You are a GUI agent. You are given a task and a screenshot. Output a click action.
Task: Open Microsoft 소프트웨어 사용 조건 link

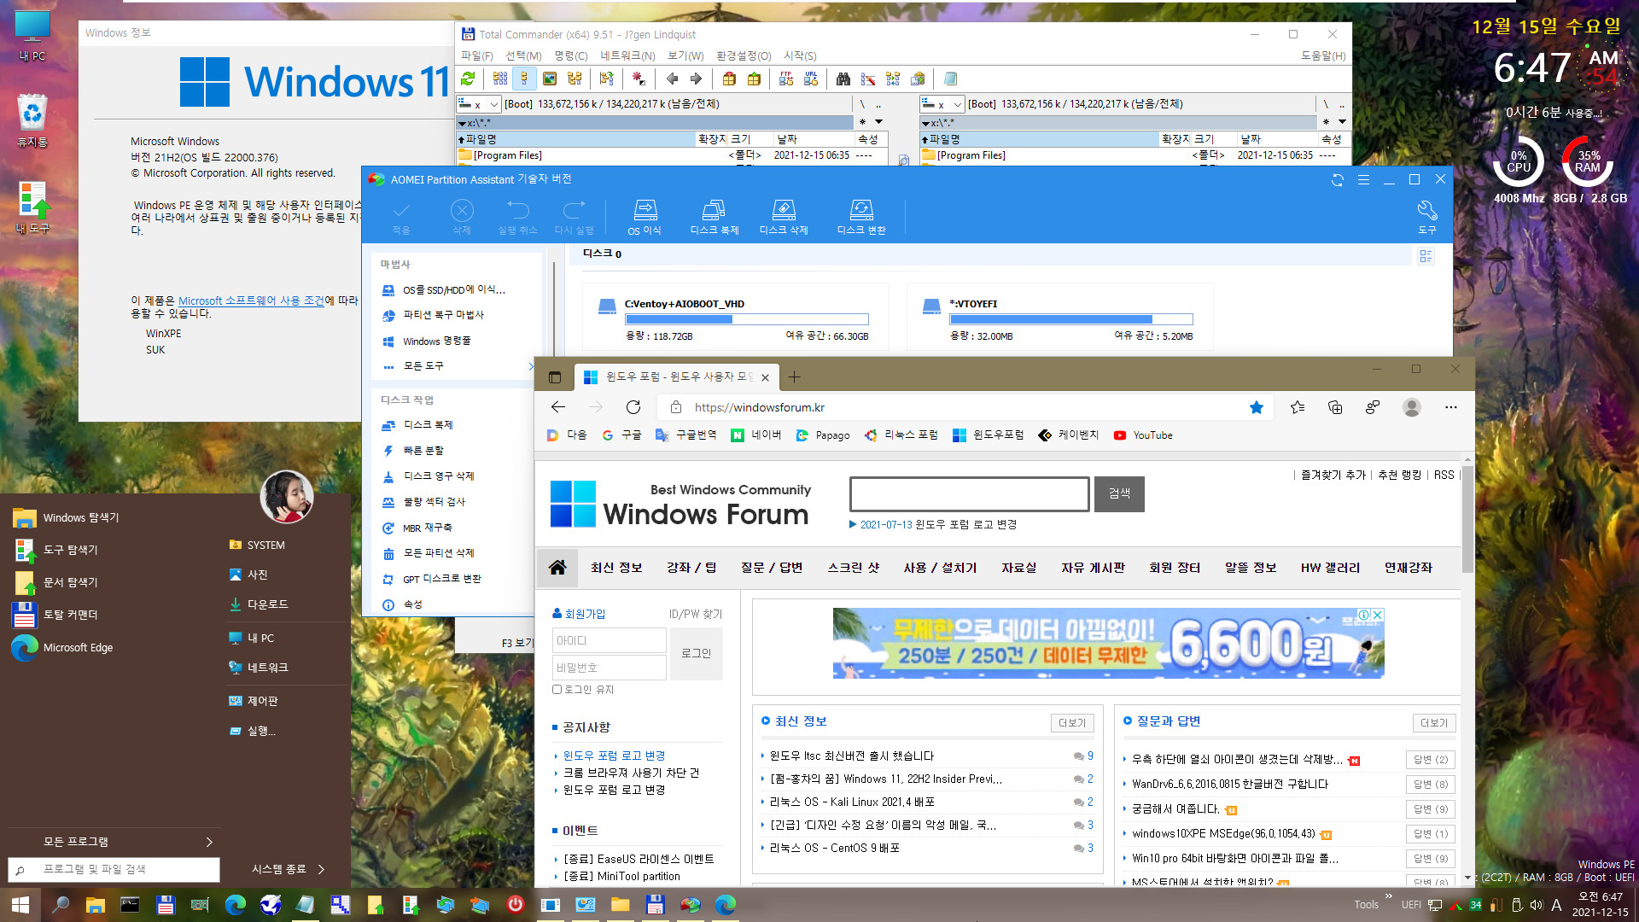click(x=251, y=301)
